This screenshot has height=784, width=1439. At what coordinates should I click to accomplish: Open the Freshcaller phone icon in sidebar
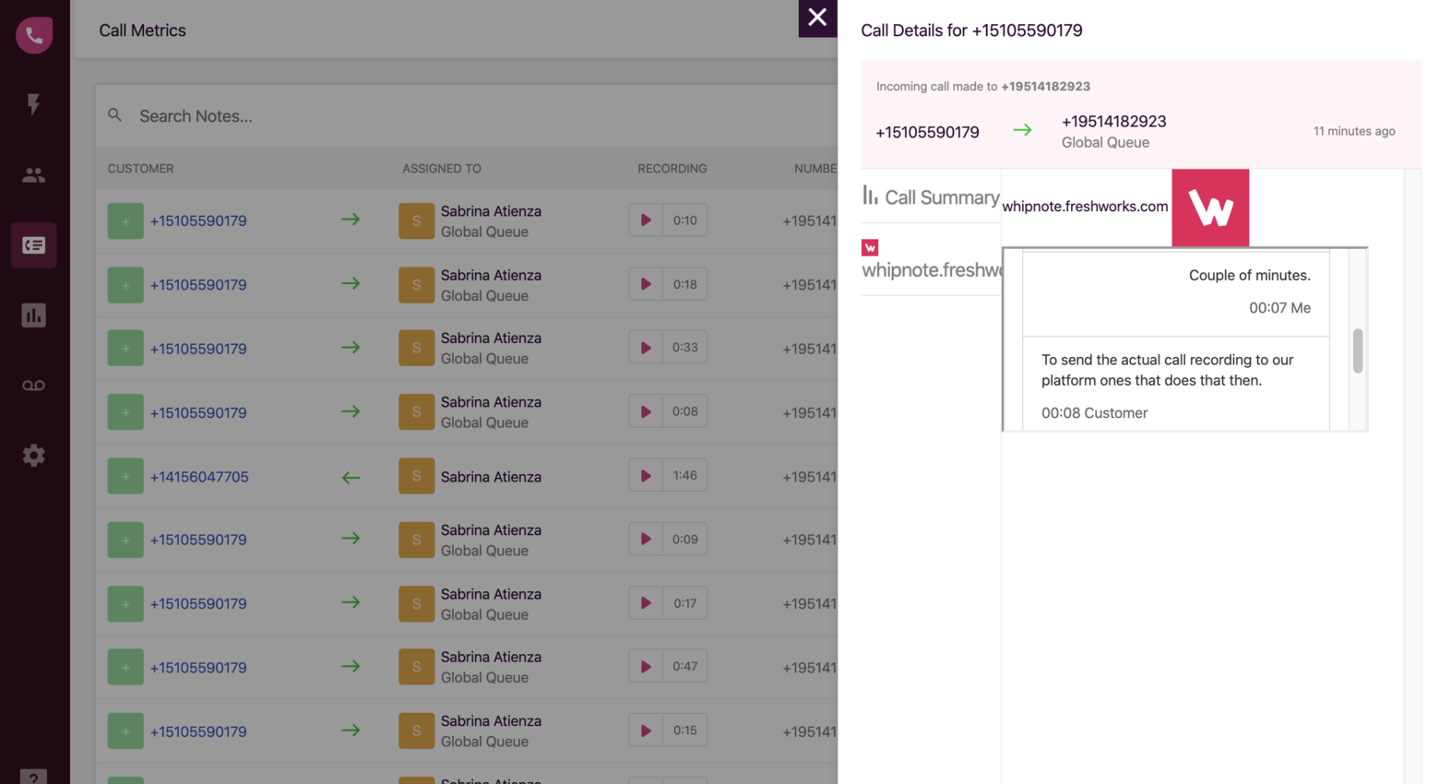pyautogui.click(x=34, y=34)
